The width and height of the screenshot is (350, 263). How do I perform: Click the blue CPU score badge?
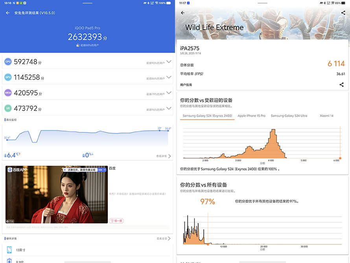click(8, 62)
